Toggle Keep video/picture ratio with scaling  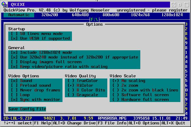pos(59,67)
